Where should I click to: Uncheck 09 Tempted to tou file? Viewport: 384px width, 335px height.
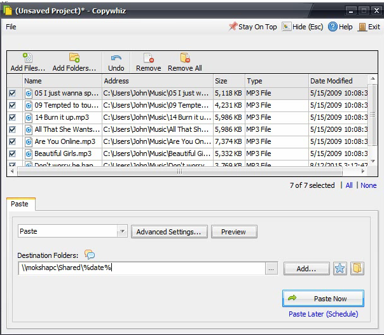pyautogui.click(x=12, y=106)
